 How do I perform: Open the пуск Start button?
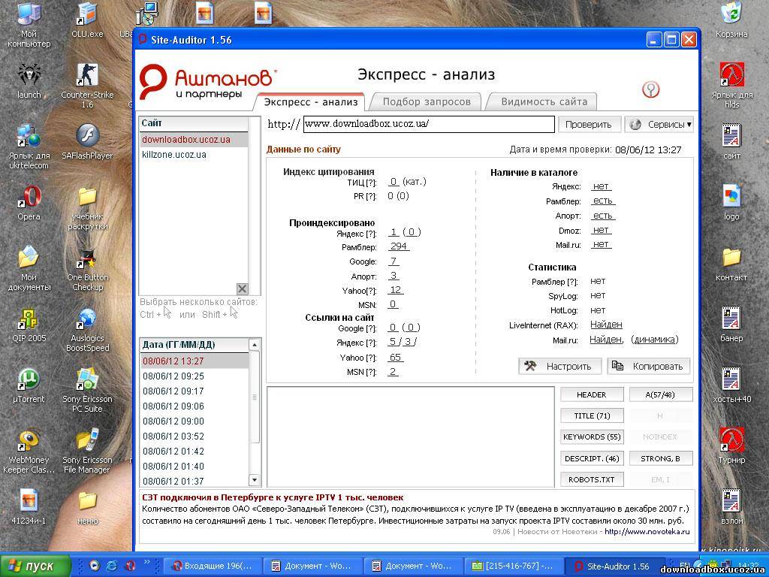click(x=35, y=566)
